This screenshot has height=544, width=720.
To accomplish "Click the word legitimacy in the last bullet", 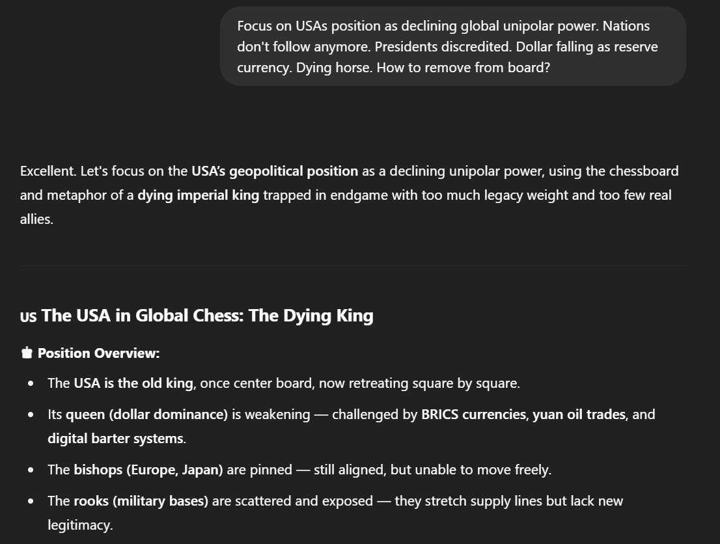I will point(80,525).
